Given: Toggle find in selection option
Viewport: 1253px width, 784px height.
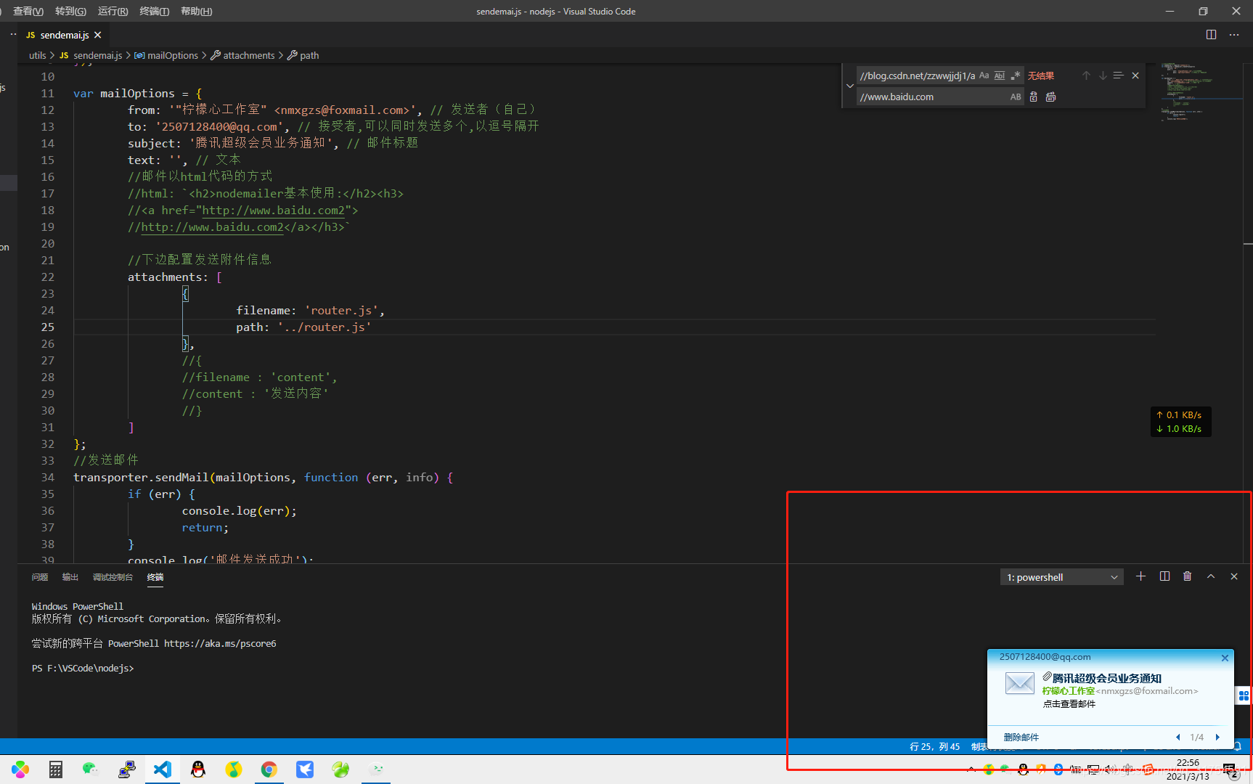Looking at the screenshot, I should pos(1119,75).
